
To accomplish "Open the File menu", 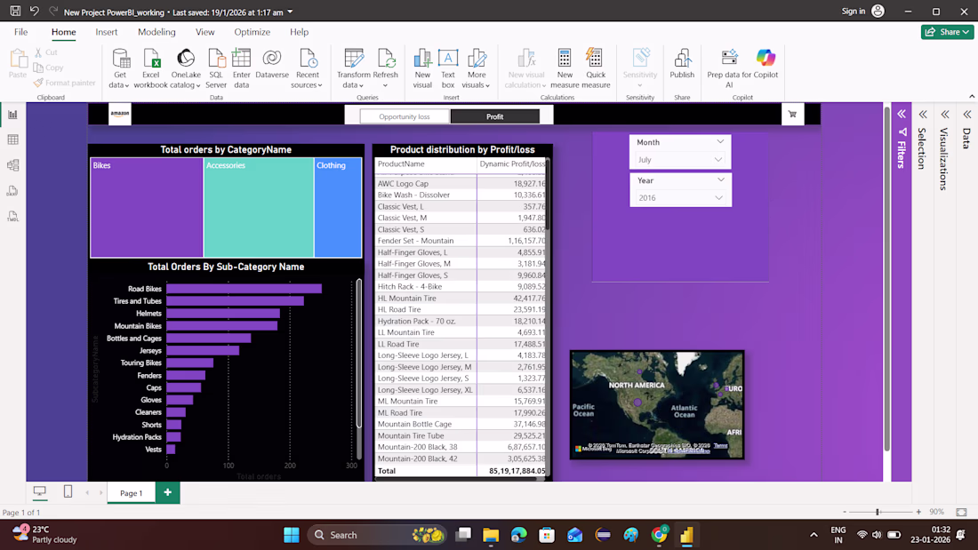I will point(20,32).
